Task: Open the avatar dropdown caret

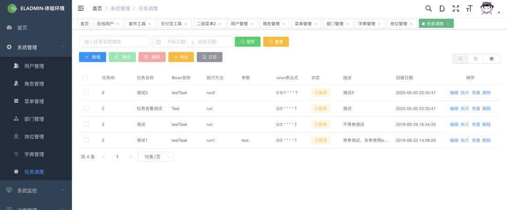Action: pyautogui.click(x=499, y=13)
